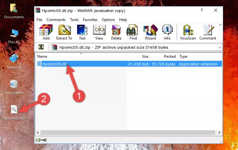
Task: Click the horizontal scrollbar right arrow
Action: (x=219, y=132)
